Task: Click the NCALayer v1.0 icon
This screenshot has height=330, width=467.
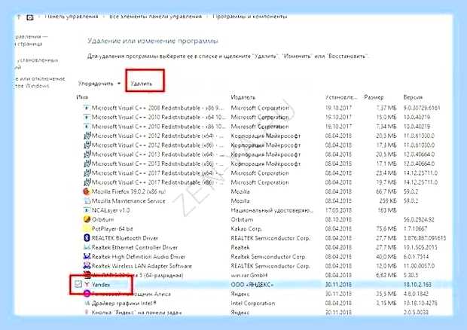Action: pyautogui.click(x=87, y=210)
